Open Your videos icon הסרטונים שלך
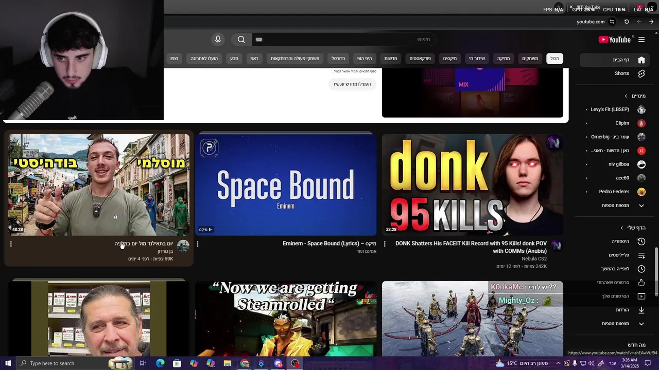This screenshot has width=659, height=370. click(x=641, y=296)
